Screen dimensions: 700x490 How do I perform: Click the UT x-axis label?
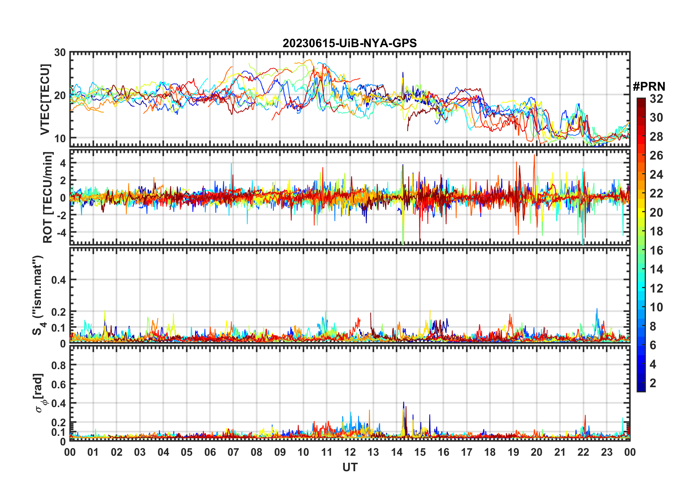coord(350,467)
